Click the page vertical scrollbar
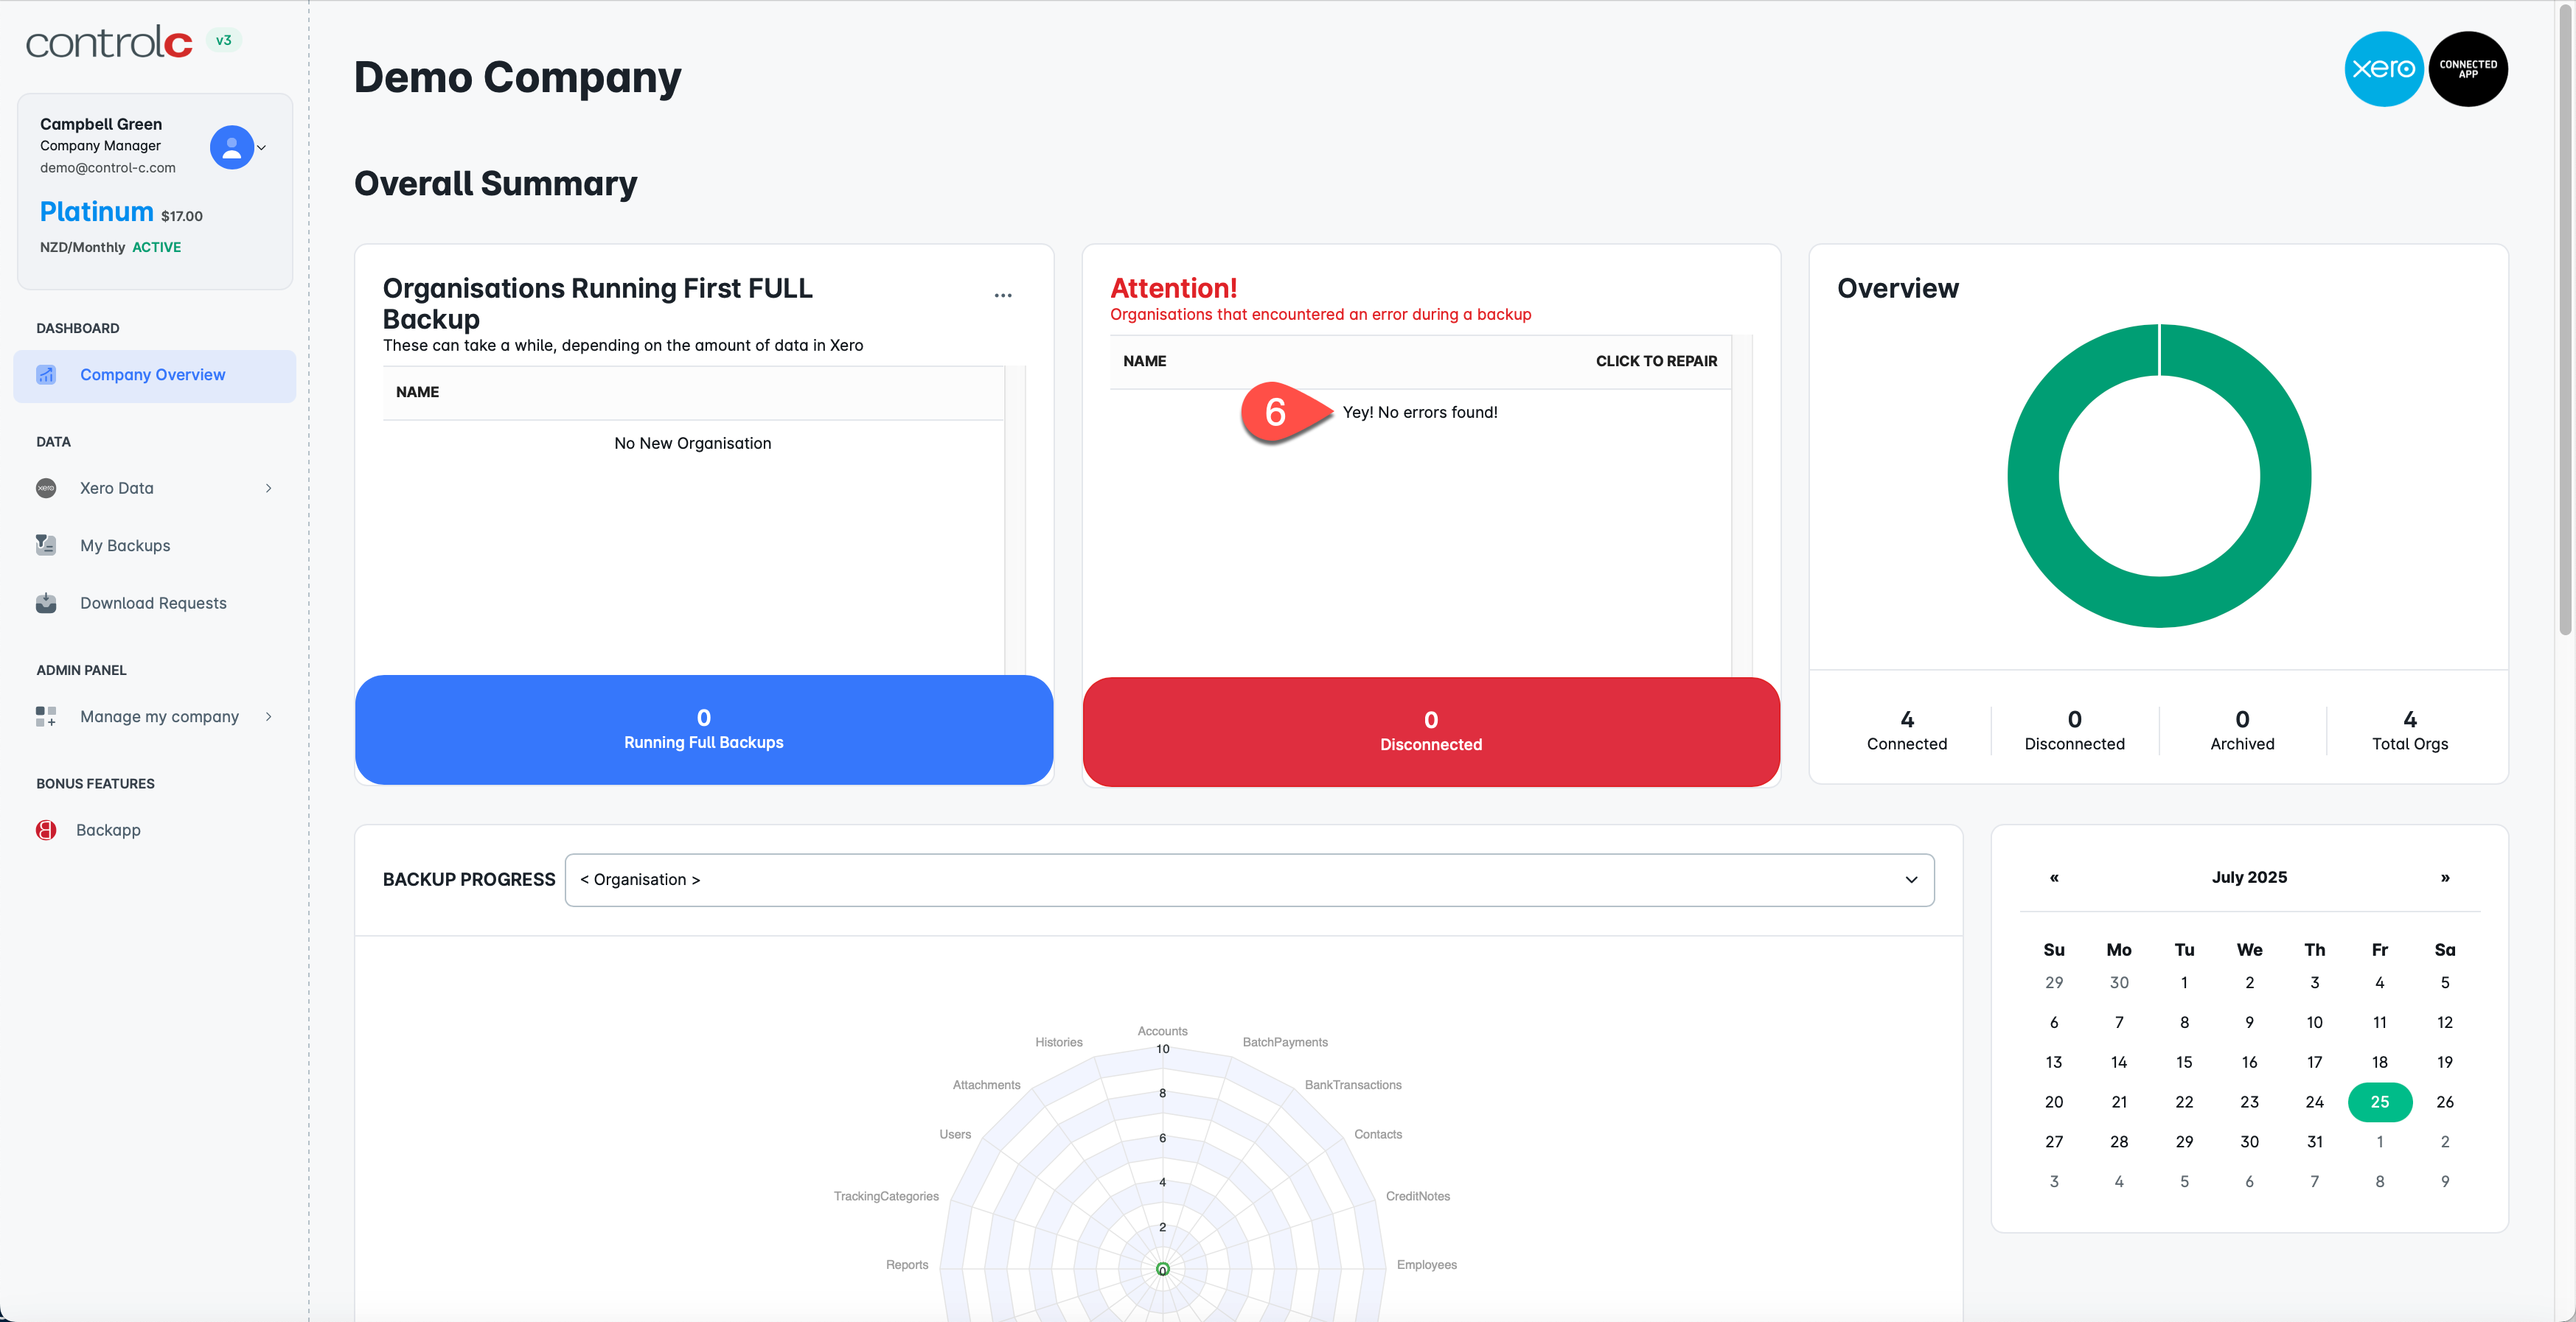Screen dimensions: 2576x1322 [x=2565, y=320]
